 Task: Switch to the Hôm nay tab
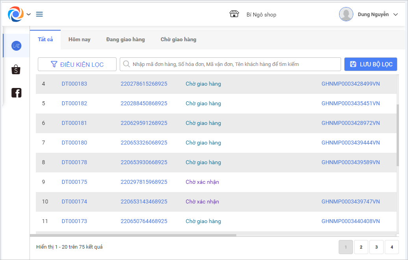point(80,39)
